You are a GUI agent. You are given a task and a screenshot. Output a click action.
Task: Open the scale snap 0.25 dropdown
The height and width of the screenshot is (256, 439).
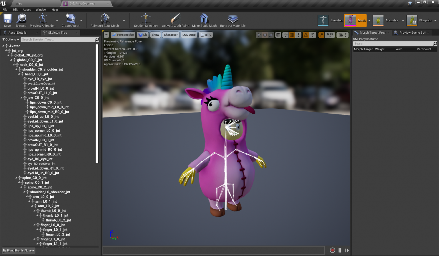tap(330, 35)
